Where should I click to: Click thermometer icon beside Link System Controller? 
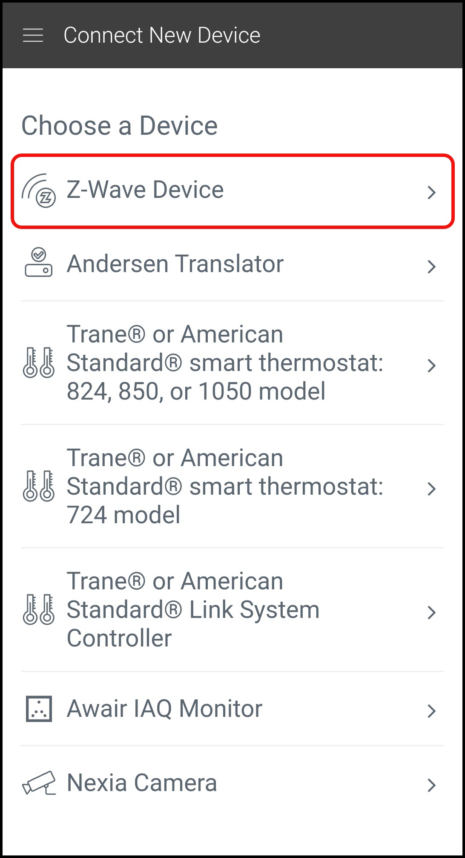point(38,609)
